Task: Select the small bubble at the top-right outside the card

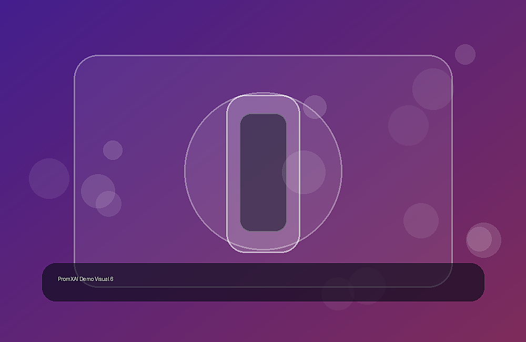Action: [x=465, y=54]
